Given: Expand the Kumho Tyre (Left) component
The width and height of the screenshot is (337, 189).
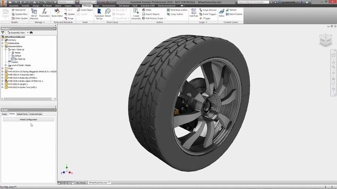Looking at the screenshot, I should coord(3,87).
